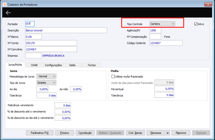
Task: Click the Cód. Barras button
Action: coord(135,133)
